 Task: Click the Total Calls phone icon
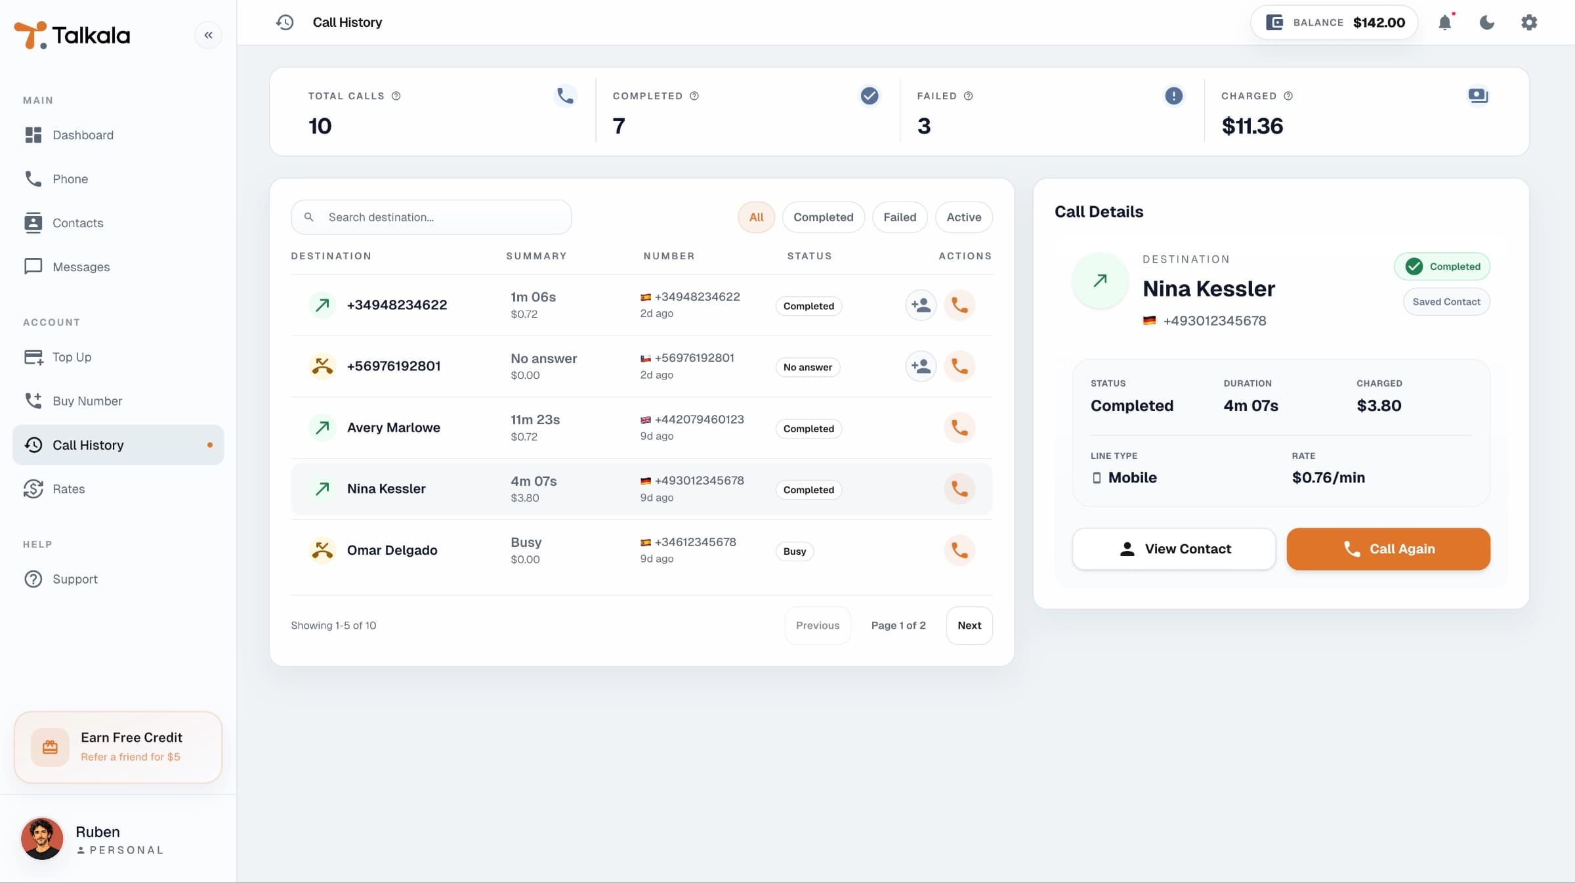(565, 96)
